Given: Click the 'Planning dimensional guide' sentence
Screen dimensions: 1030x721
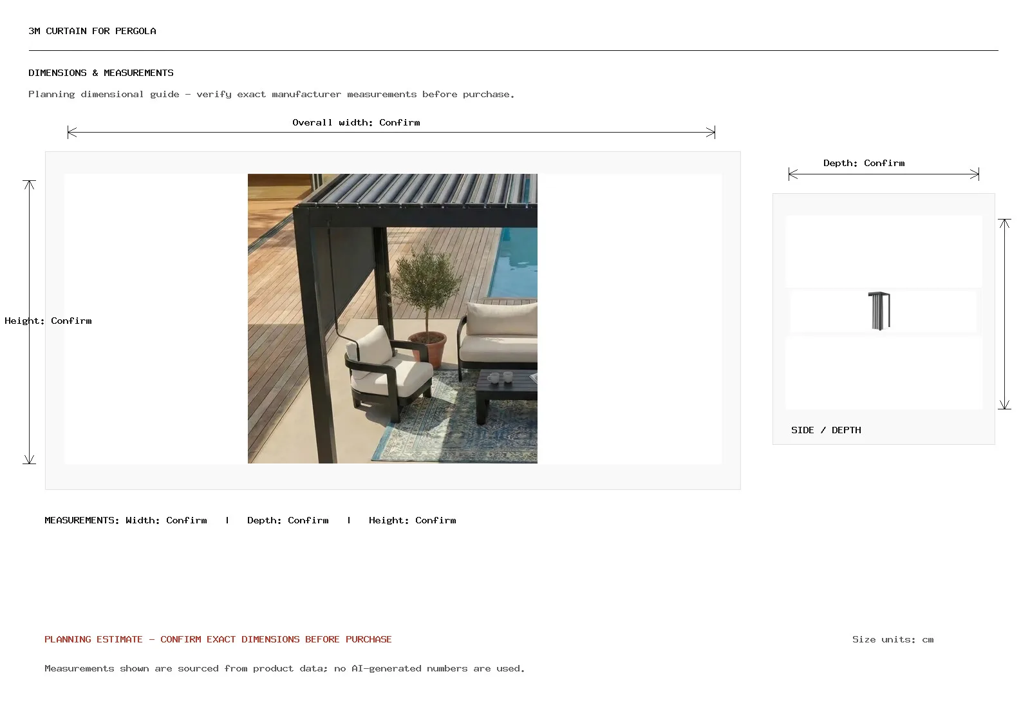Looking at the screenshot, I should pyautogui.click(x=272, y=94).
